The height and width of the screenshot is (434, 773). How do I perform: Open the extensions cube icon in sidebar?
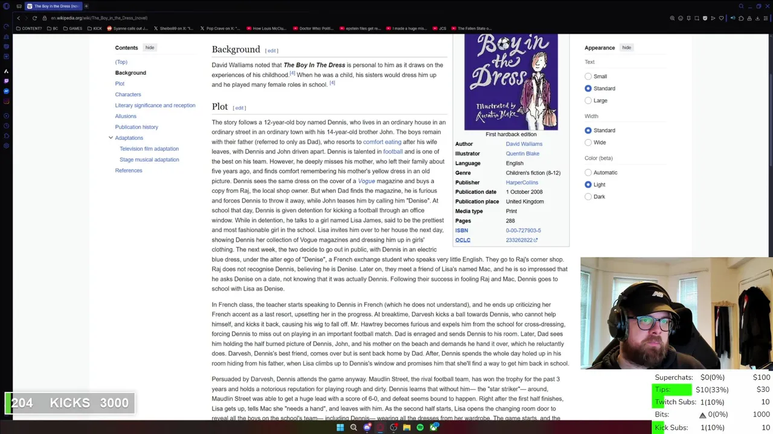pos(7,136)
